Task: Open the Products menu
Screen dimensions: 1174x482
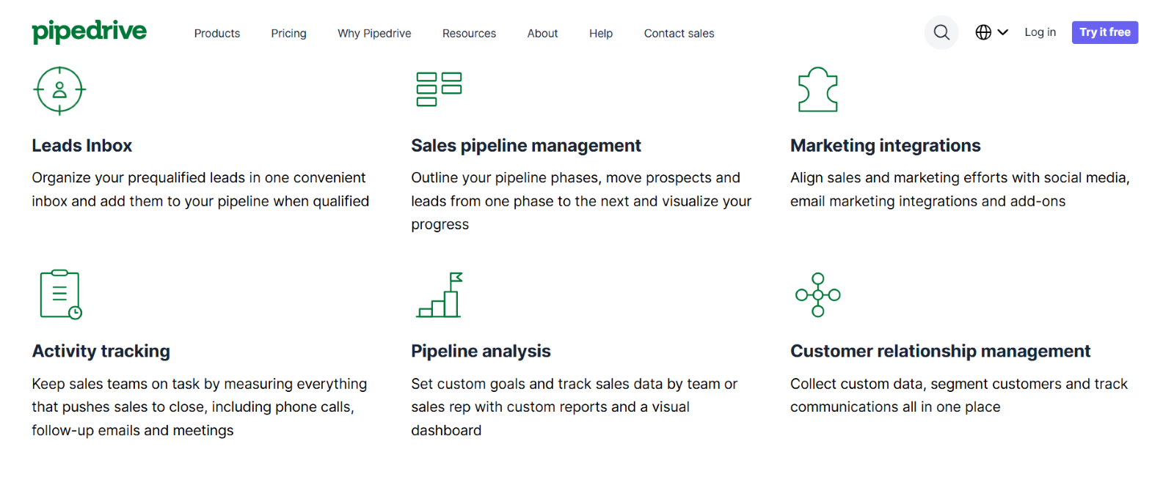Action: point(217,33)
